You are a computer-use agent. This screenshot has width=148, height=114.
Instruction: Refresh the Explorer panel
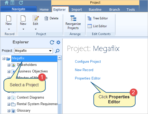point(52,42)
